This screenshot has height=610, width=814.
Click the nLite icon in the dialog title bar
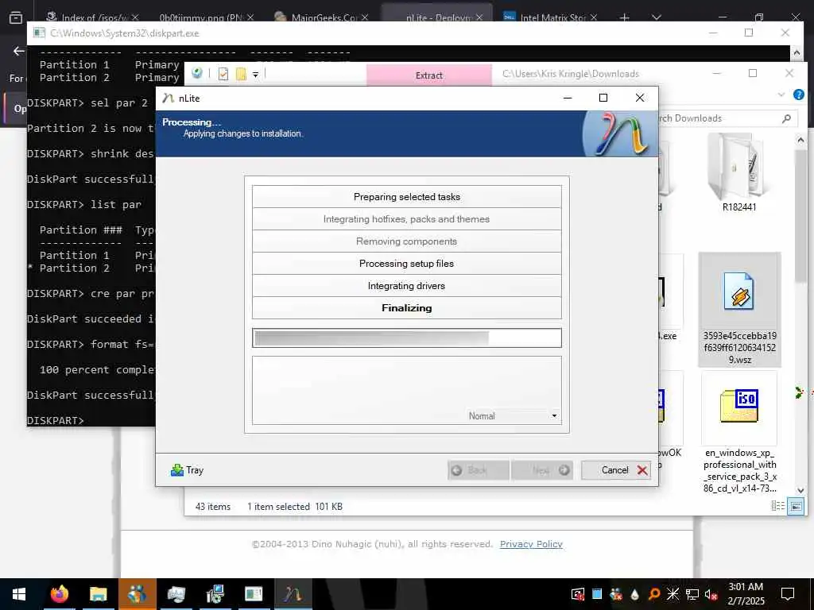(168, 98)
